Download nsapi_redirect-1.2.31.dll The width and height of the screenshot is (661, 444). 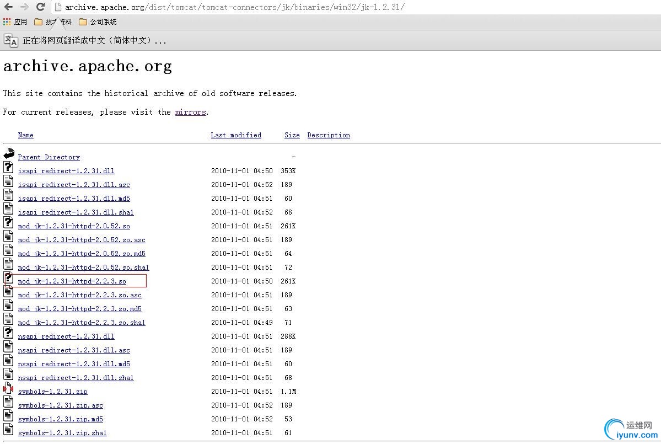(66, 336)
